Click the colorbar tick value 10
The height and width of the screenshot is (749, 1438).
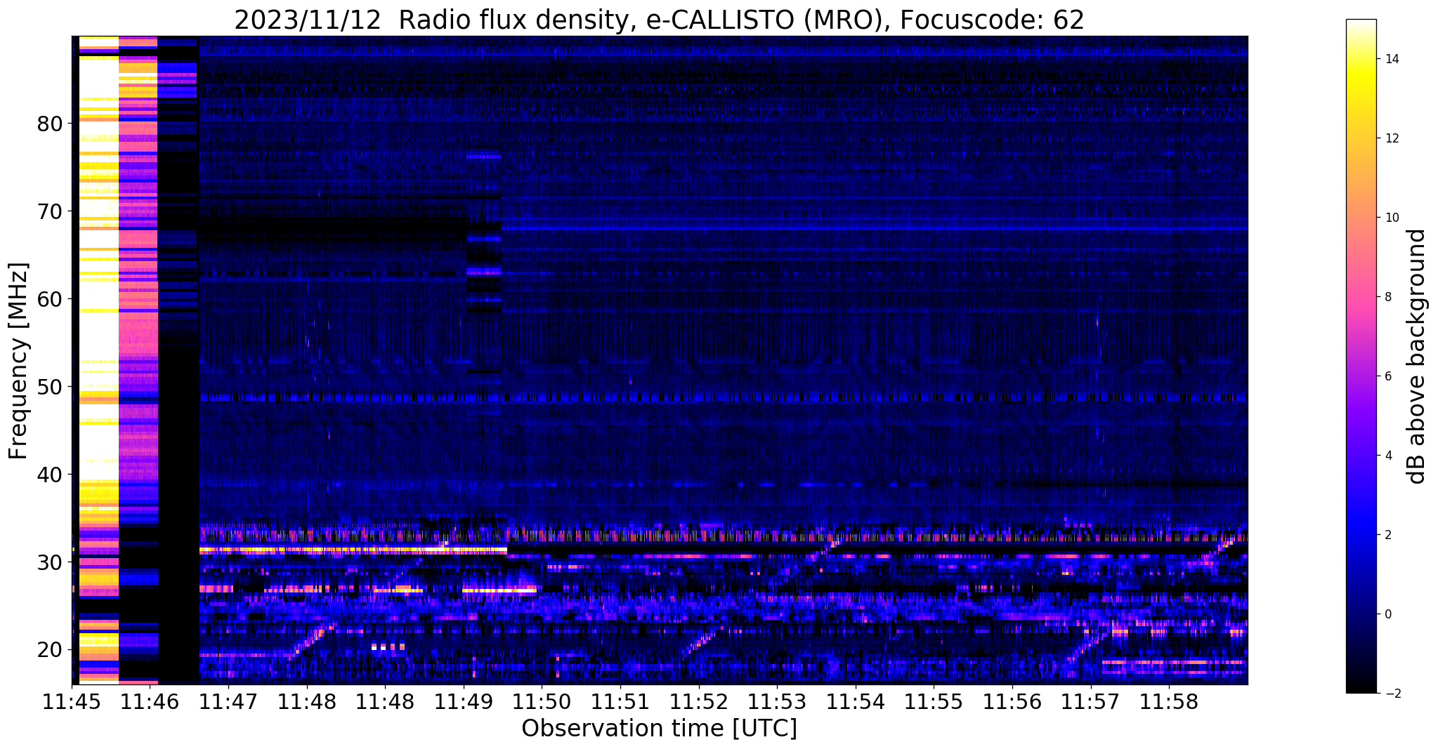coord(1391,218)
